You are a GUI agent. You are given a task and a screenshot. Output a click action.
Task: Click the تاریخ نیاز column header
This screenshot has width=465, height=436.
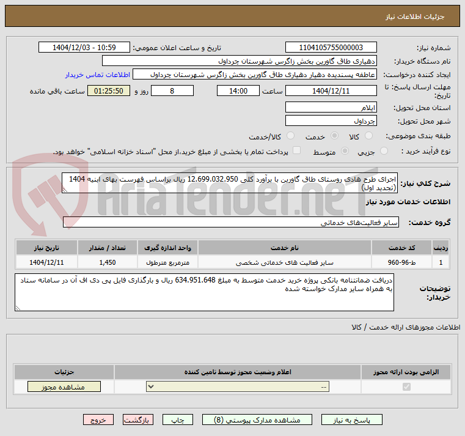(x=46, y=248)
